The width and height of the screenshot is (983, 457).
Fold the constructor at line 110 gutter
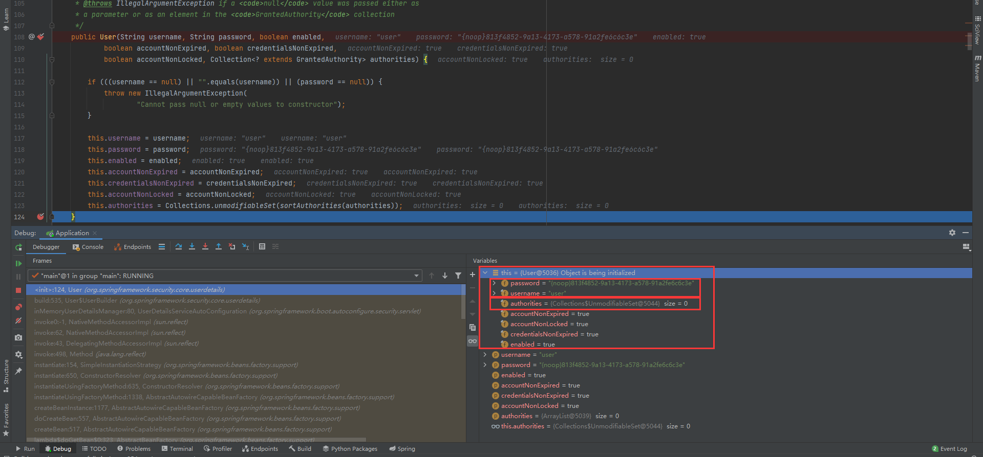pos(52,59)
